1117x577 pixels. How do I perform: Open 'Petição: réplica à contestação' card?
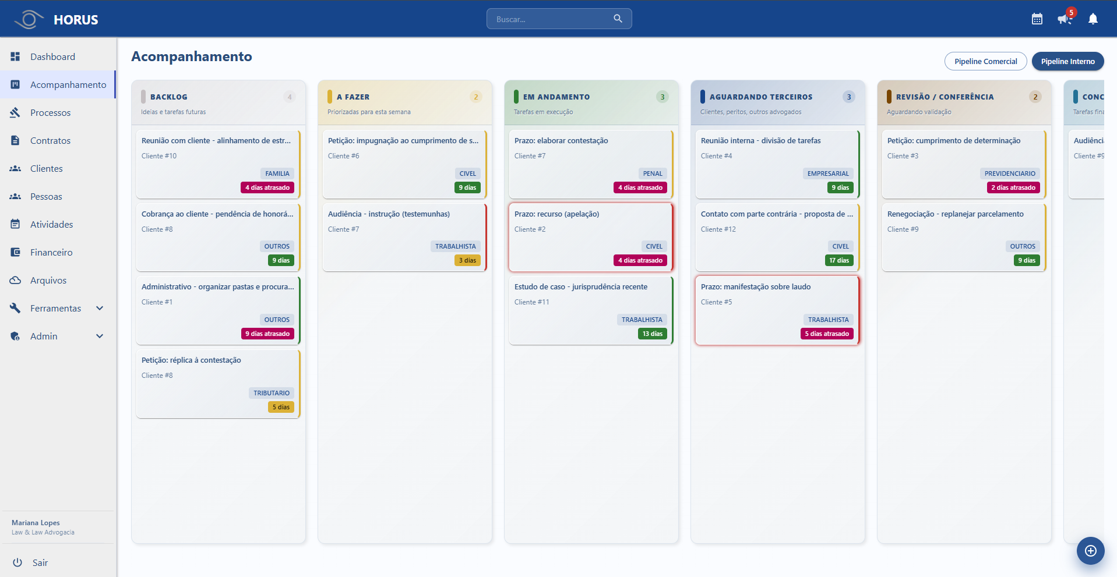point(217,383)
